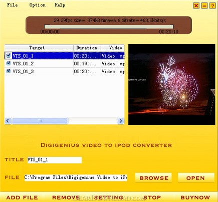The image size is (218, 202).
Task: Click the BROWSE button
Action: click(153, 178)
